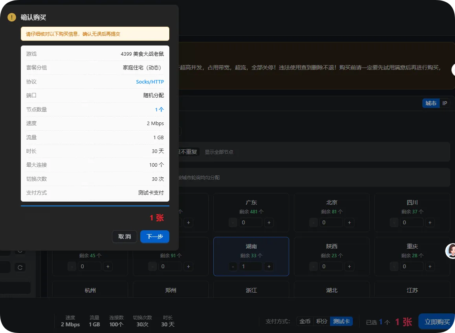Increase 陕西 node count with plus
455x333 pixels.
349,266
